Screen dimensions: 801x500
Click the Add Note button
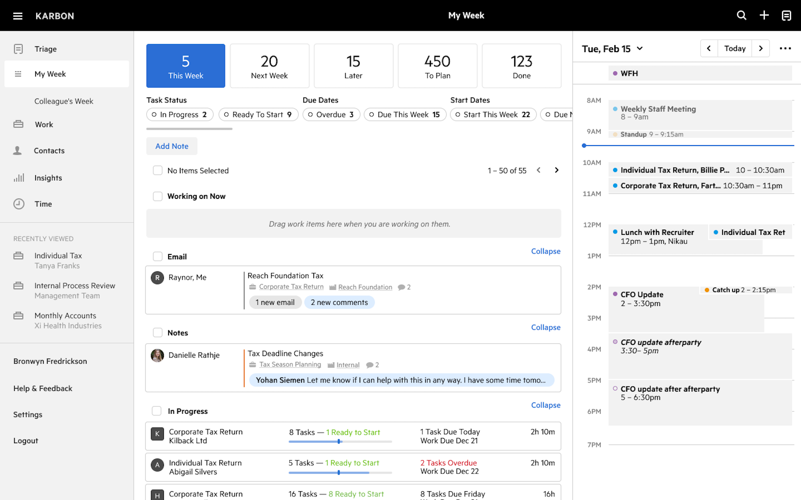(x=172, y=146)
